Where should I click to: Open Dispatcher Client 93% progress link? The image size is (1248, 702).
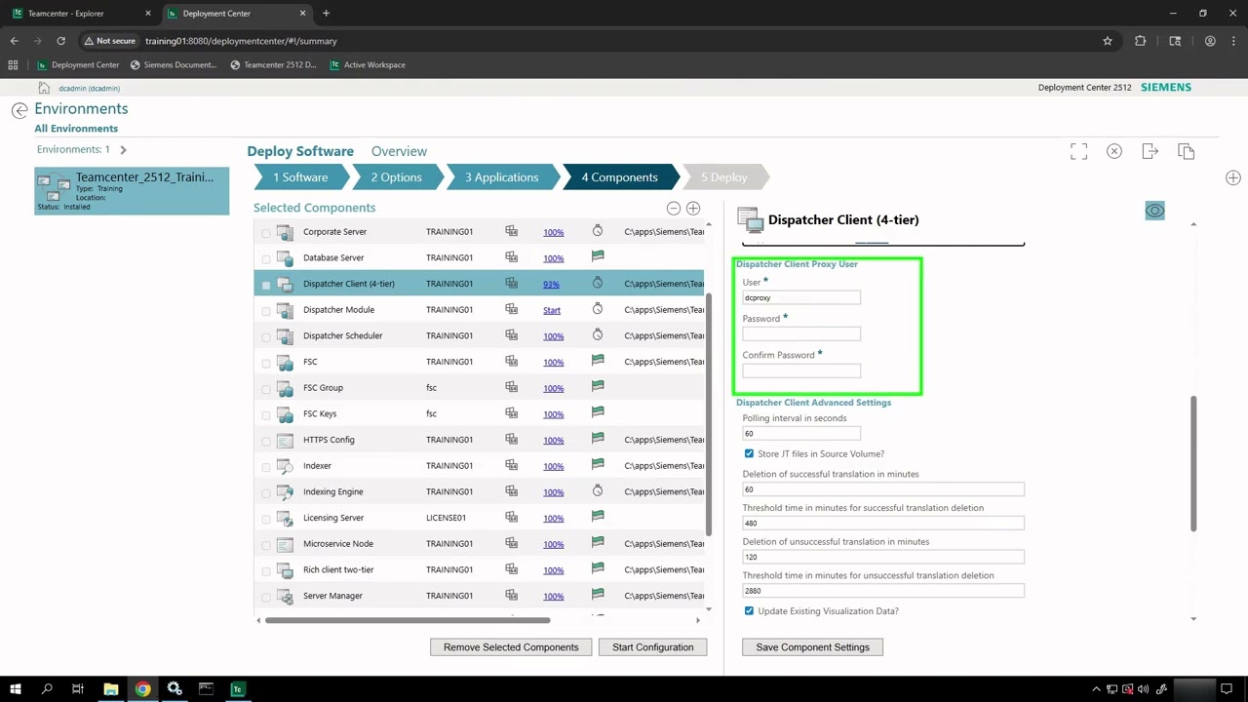551,284
